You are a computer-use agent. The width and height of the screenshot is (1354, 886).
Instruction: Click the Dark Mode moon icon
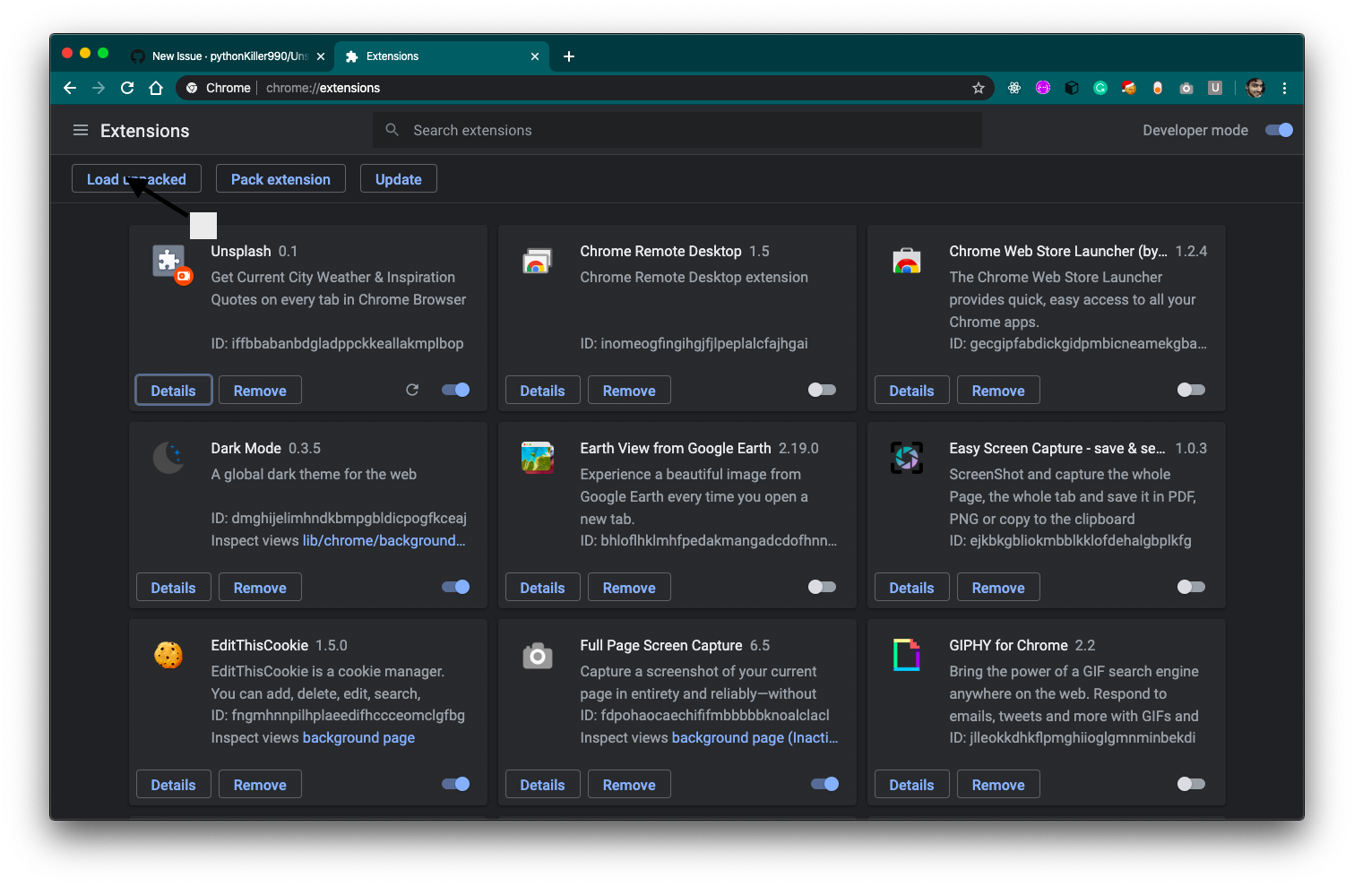[168, 457]
